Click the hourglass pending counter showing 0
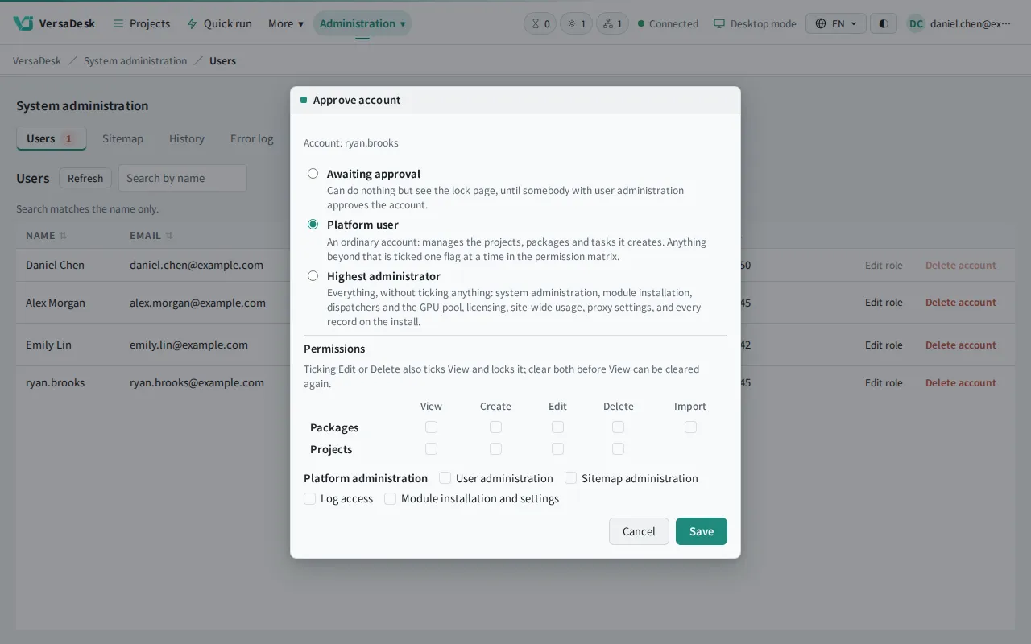1031x644 pixels. pos(540,23)
